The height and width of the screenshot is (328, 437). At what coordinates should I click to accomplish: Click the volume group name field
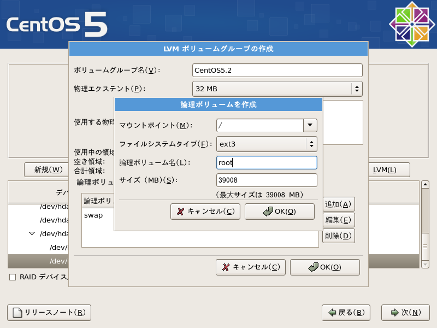tap(277, 71)
